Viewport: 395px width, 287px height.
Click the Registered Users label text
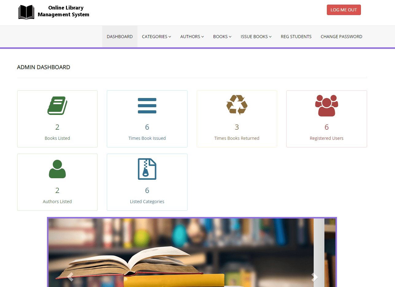pyautogui.click(x=327, y=138)
